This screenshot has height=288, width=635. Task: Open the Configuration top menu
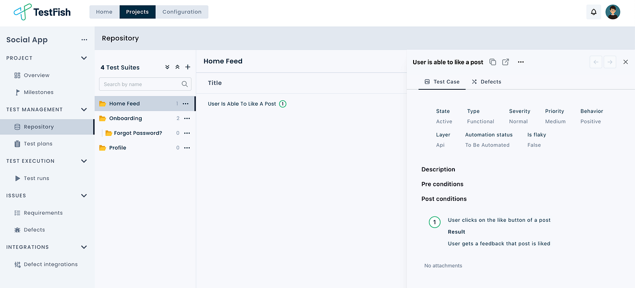182,12
